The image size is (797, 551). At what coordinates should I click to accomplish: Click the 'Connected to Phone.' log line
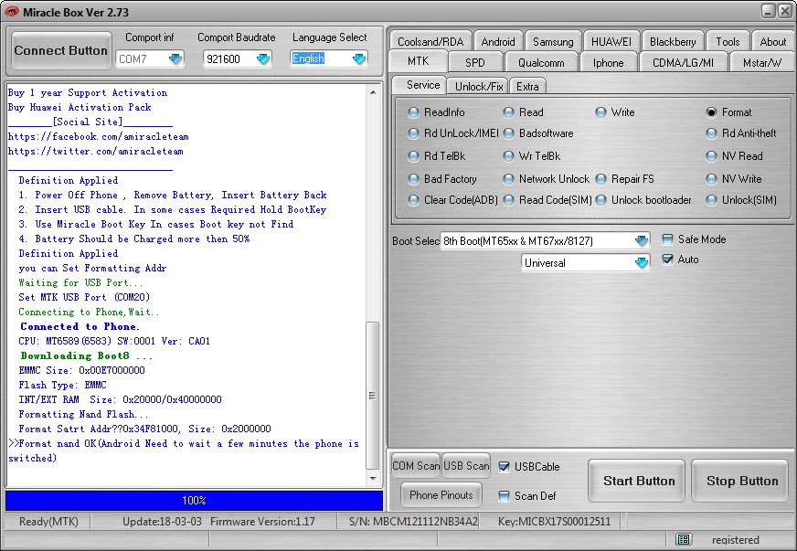coord(80,327)
